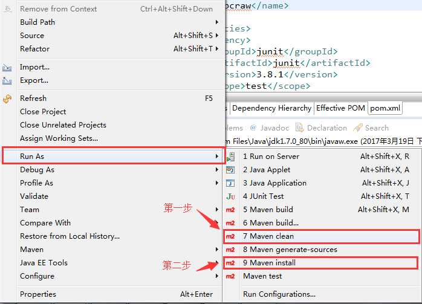Click the Refresh icon in context menu
Image resolution: width=422 pixels, height=304 pixels.
(7, 99)
